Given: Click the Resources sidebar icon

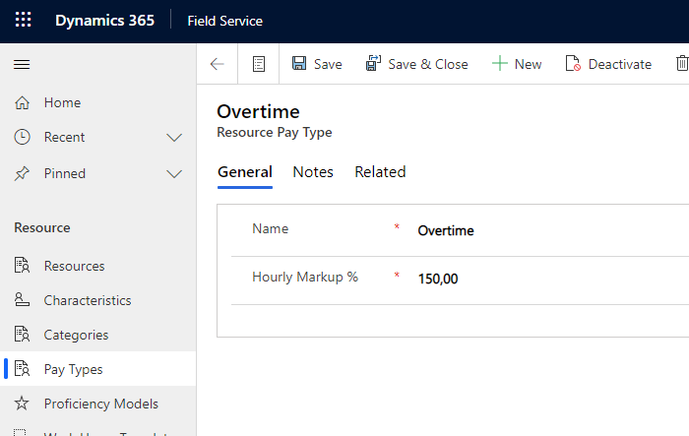Looking at the screenshot, I should coord(22,266).
